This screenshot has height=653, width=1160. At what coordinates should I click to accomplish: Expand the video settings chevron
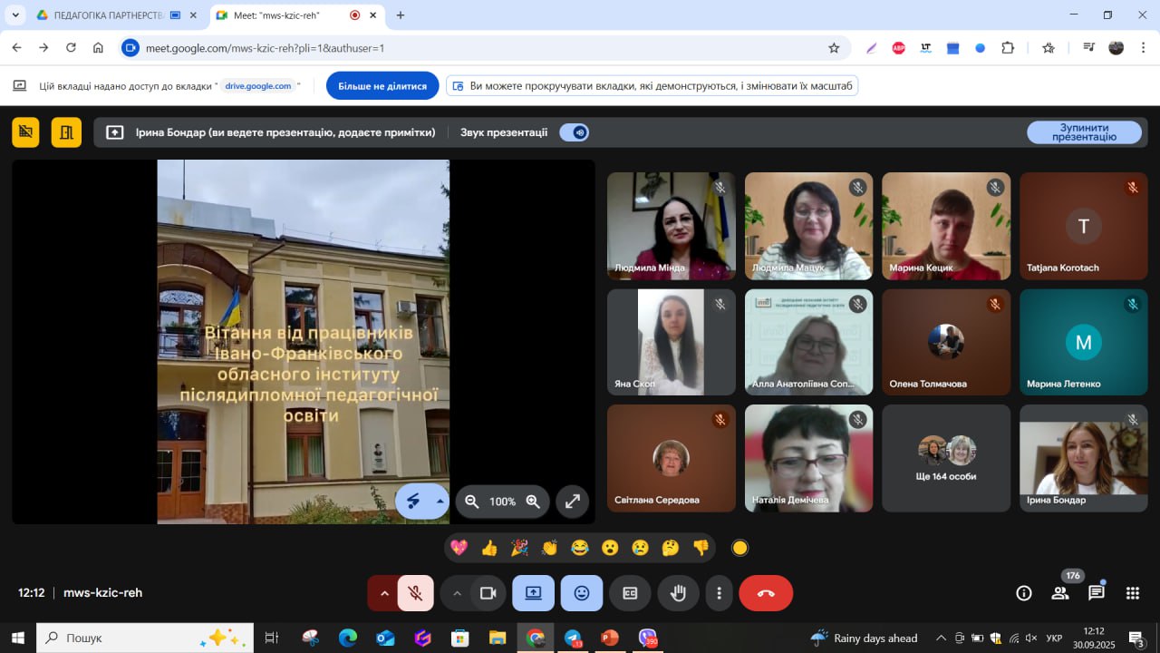(457, 593)
